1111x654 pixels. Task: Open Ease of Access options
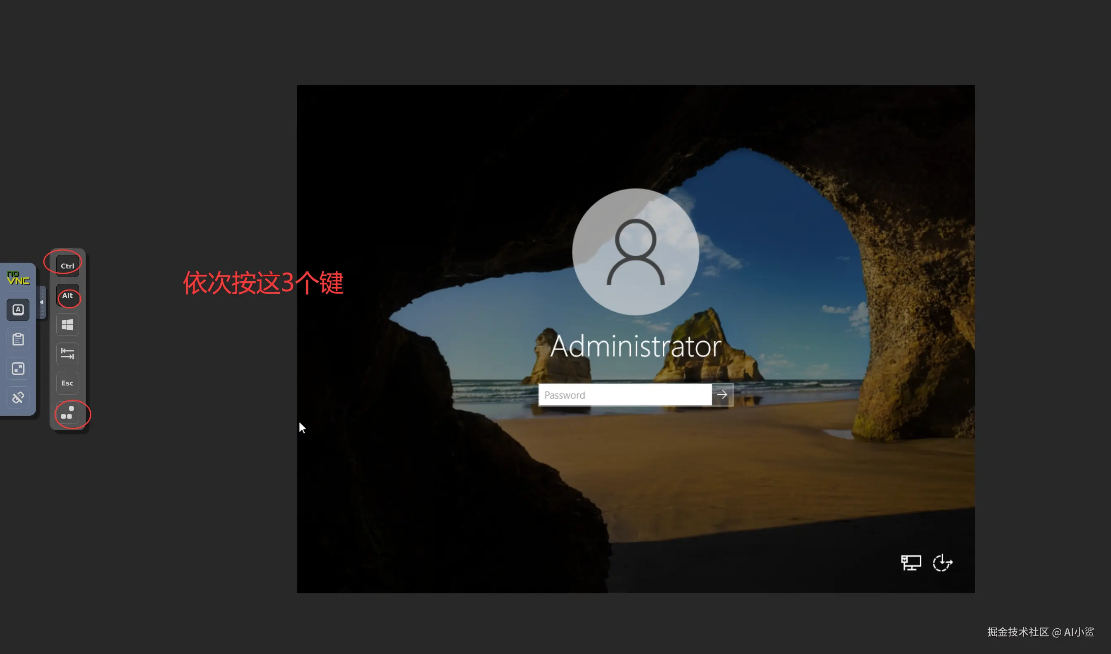pos(943,563)
